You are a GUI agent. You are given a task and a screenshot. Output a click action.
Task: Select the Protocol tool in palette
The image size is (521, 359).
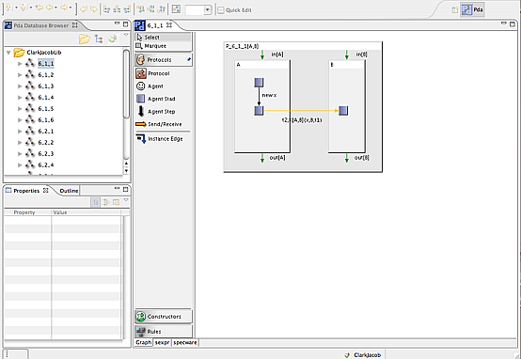pos(153,73)
